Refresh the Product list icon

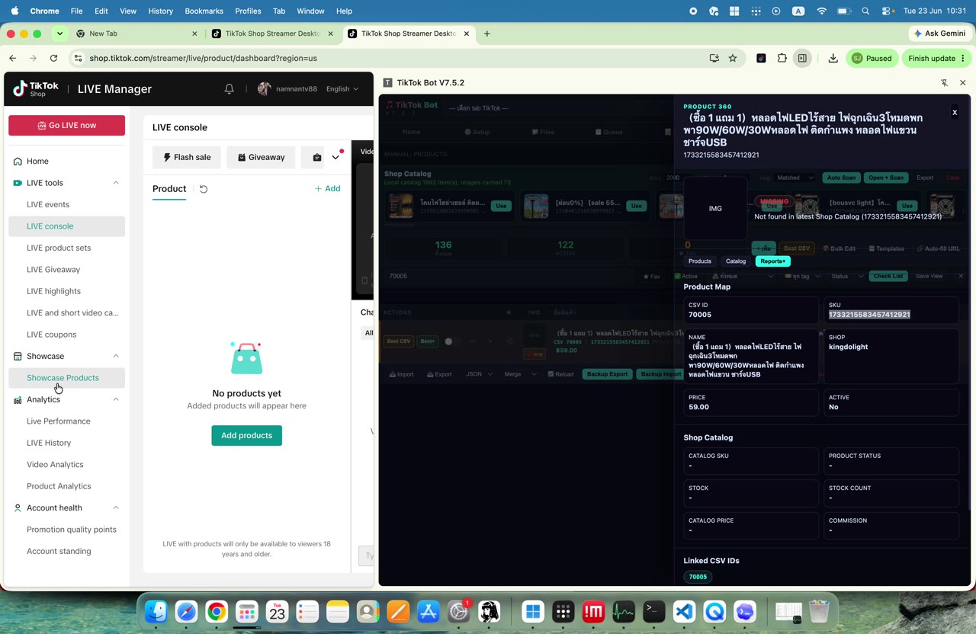coord(204,189)
